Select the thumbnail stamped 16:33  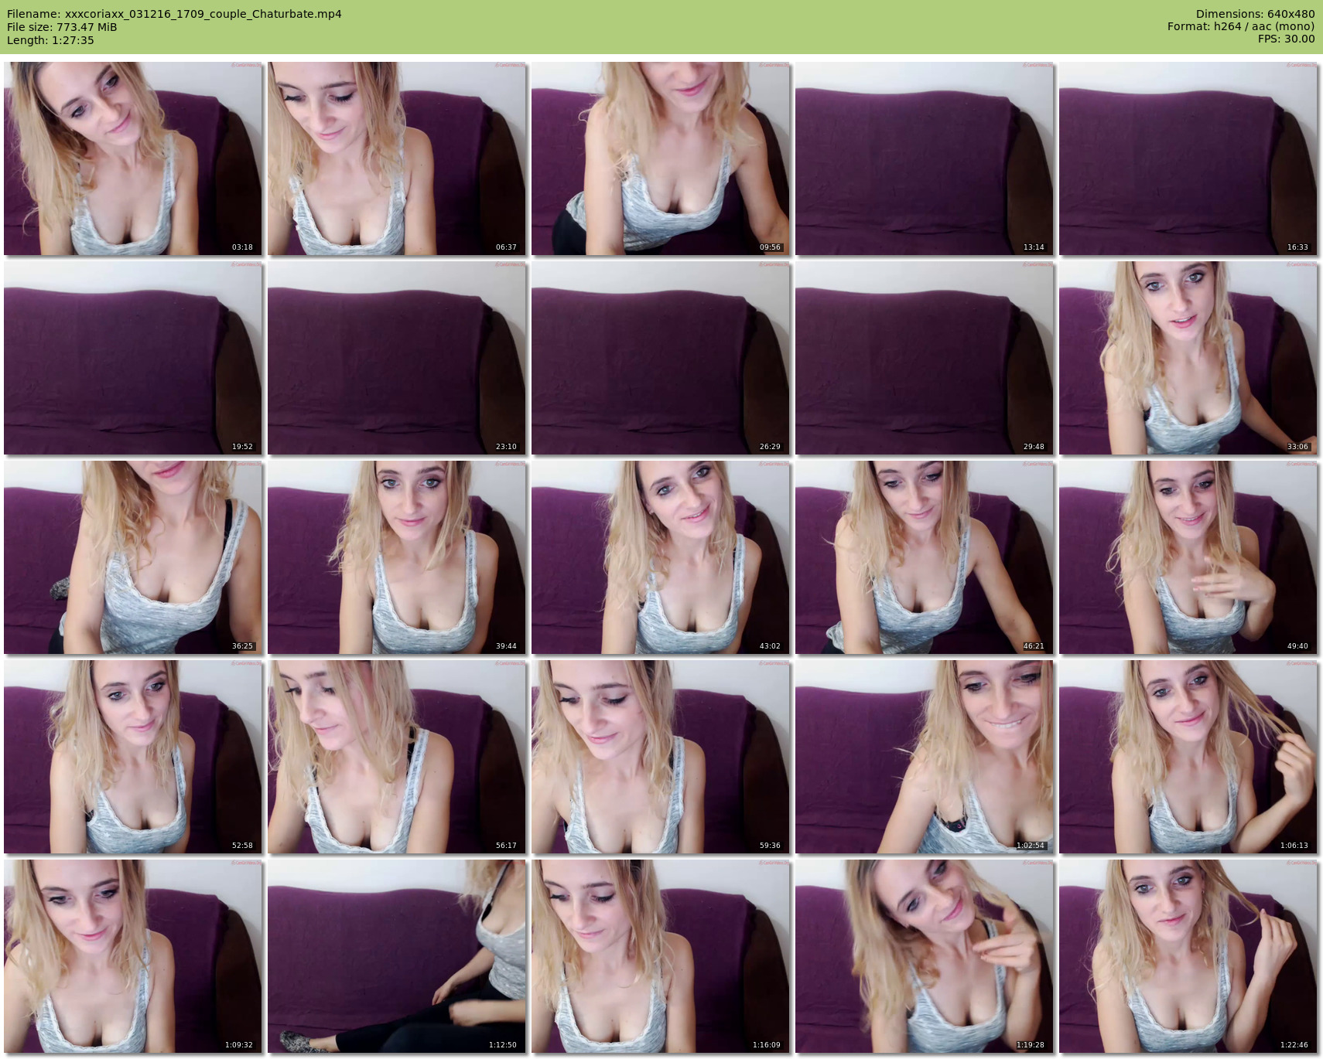tap(1188, 158)
